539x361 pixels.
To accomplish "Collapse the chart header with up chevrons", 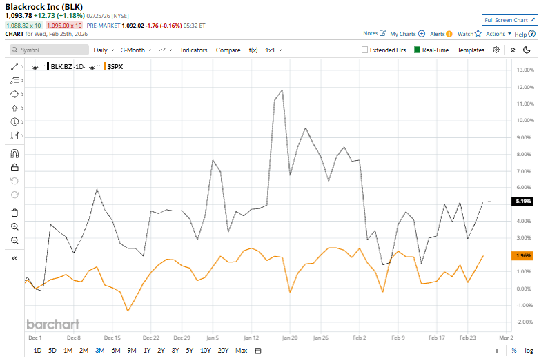I will pos(513,50).
